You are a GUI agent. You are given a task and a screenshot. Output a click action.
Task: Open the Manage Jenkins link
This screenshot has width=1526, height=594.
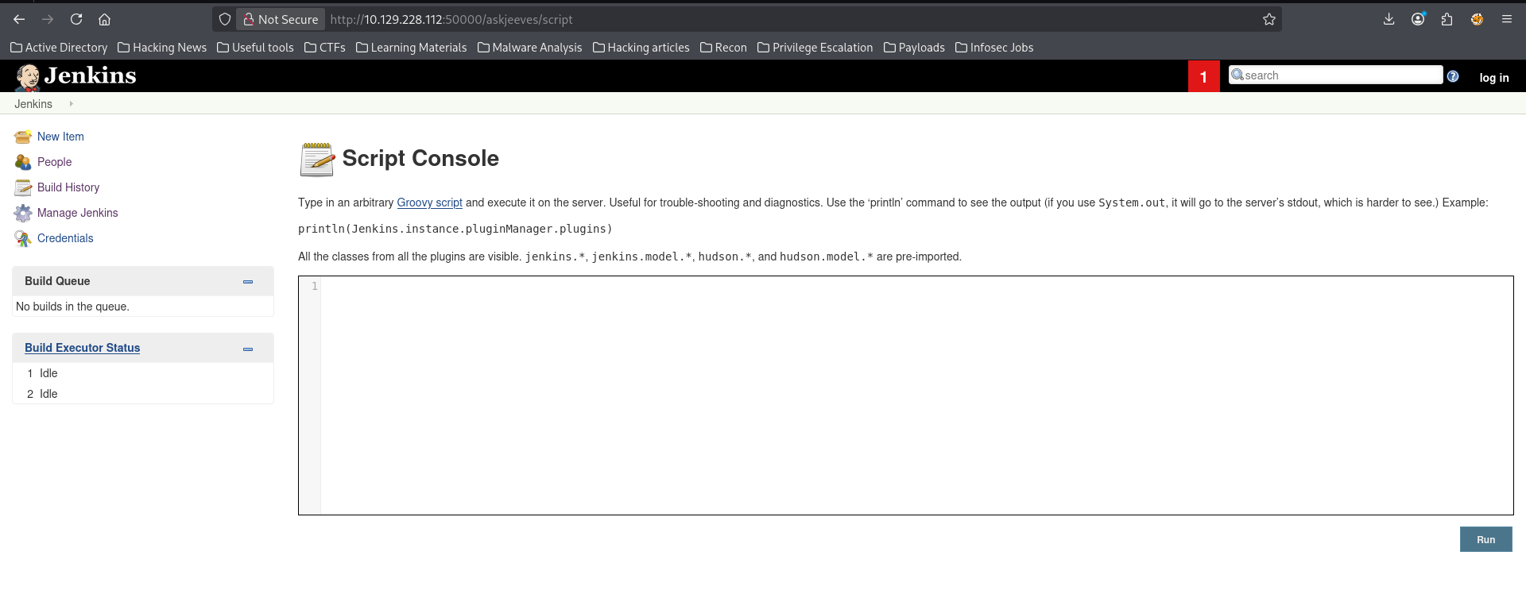(x=78, y=213)
